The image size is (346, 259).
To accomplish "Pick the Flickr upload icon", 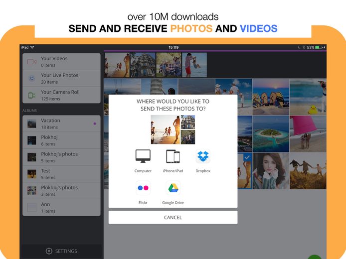I will pos(143,188).
